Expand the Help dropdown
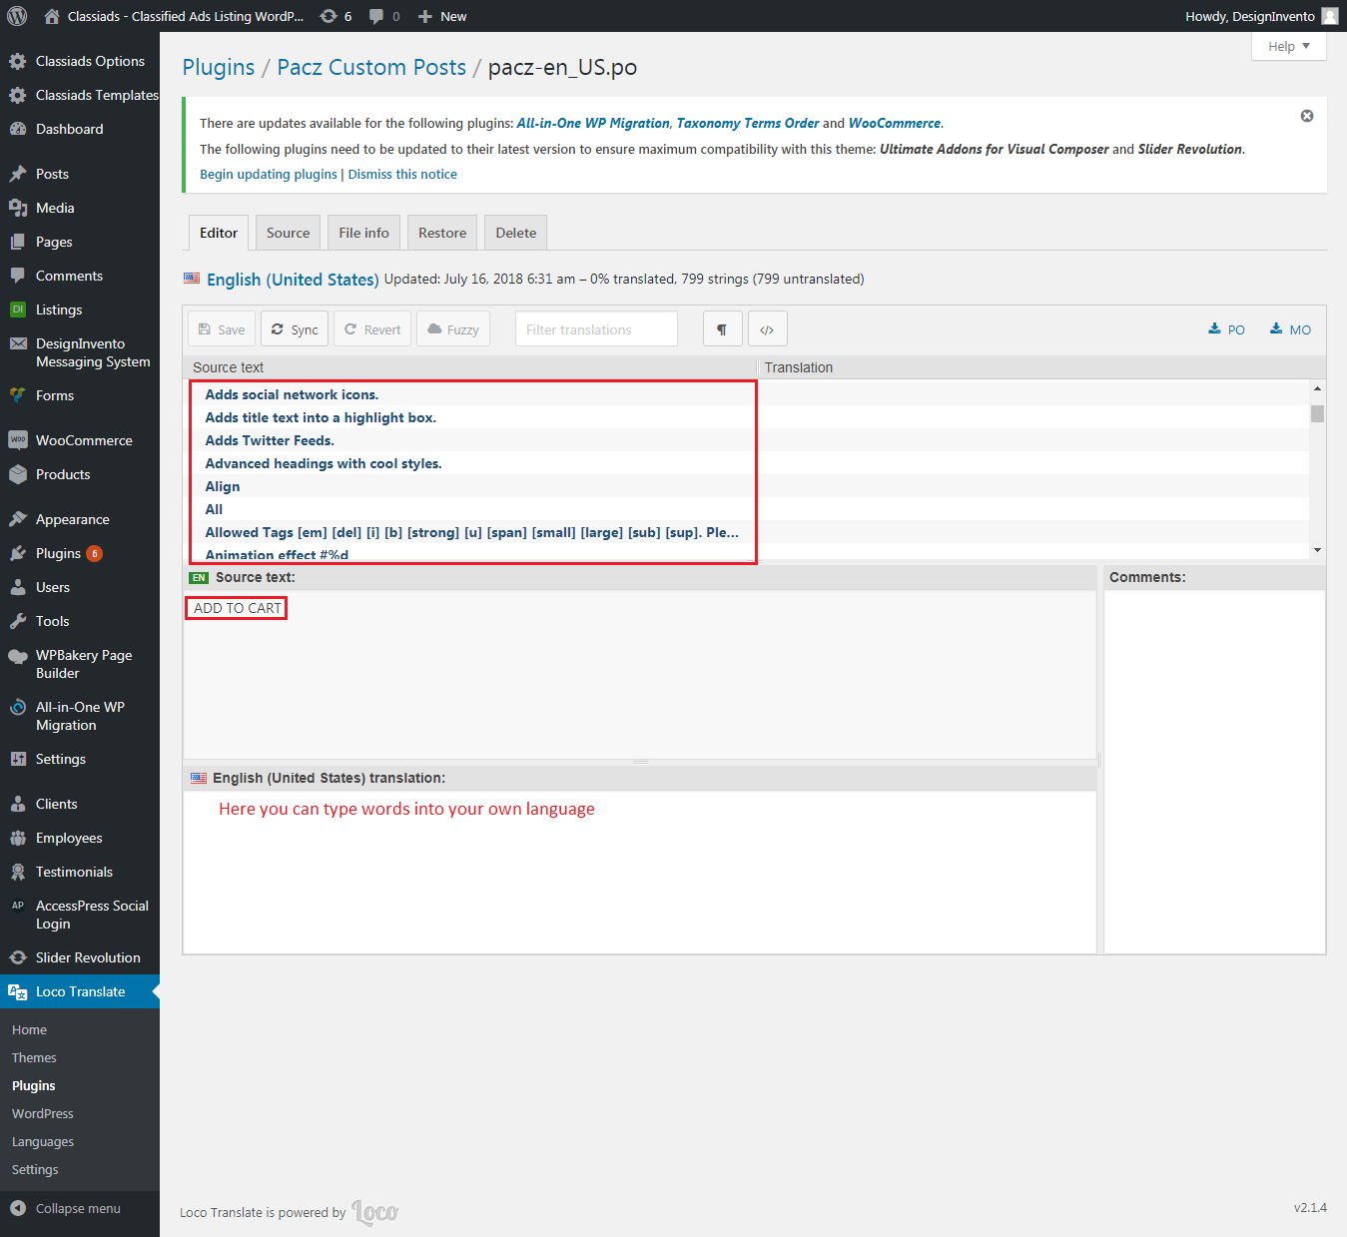1347x1237 pixels. (x=1289, y=46)
